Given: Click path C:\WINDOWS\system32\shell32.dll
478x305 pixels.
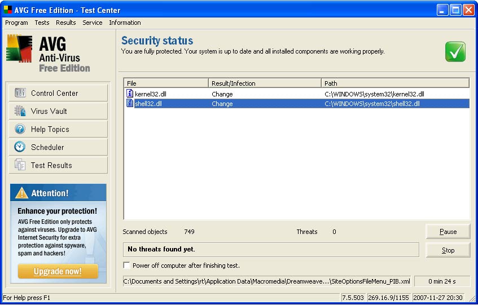Looking at the screenshot, I should point(372,104).
